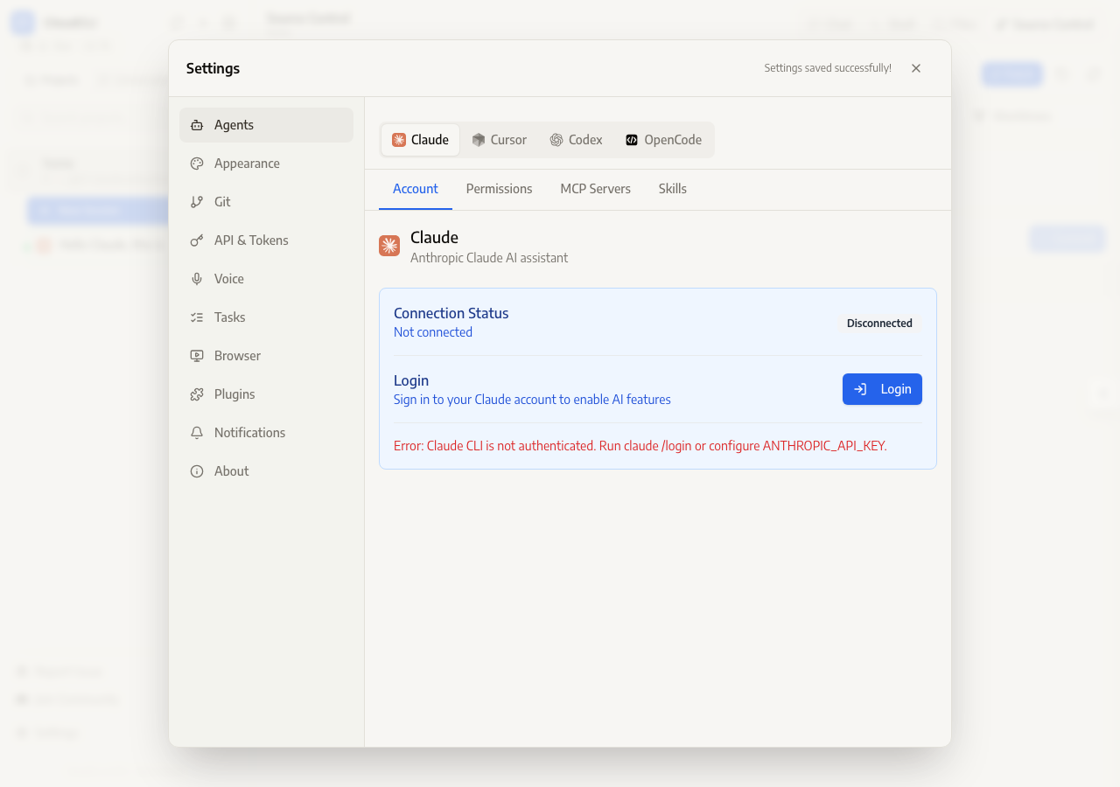
Task: Click the Claude logo beside the Claude heading
Action: click(x=389, y=246)
